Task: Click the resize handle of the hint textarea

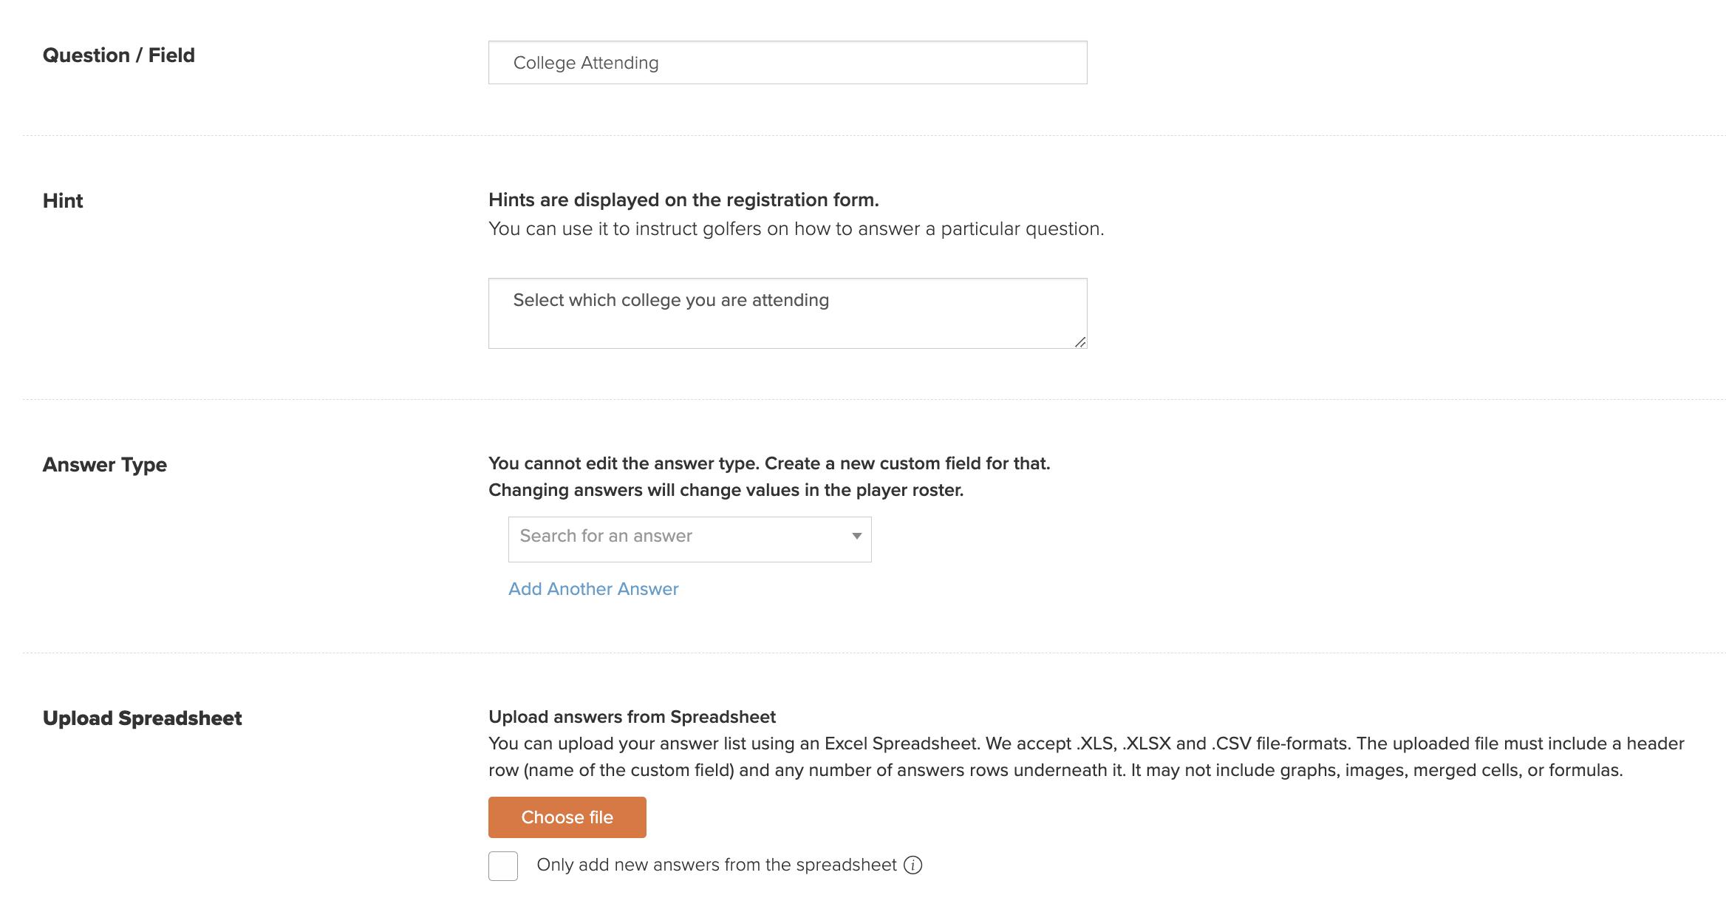Action: click(1079, 341)
